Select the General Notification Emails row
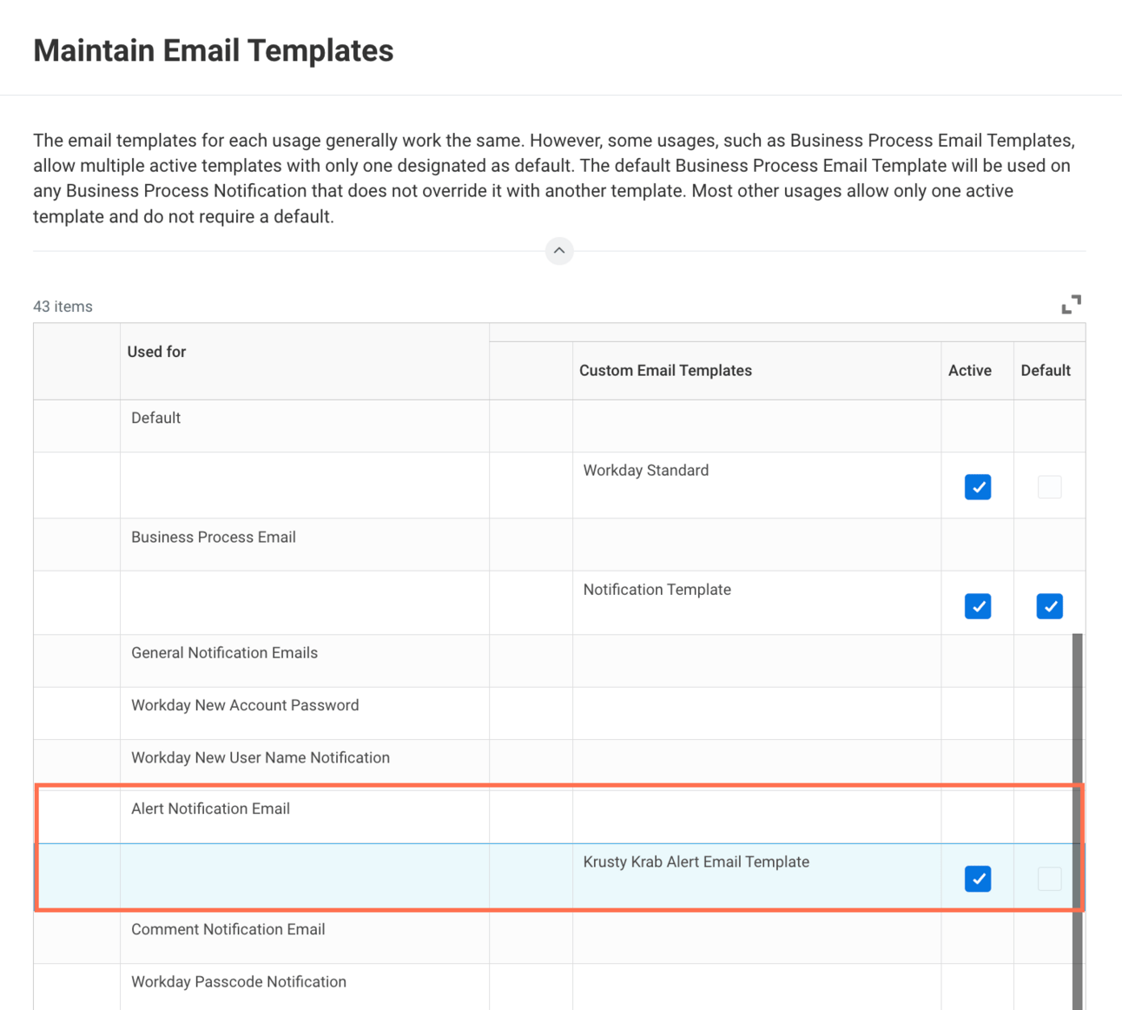1122x1010 pixels. [224, 653]
